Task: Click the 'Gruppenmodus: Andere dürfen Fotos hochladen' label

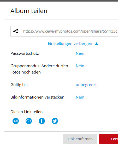Action: (x=39, y=69)
